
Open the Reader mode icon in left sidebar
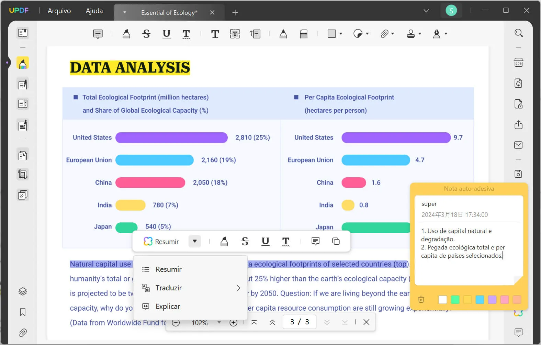pos(23,33)
